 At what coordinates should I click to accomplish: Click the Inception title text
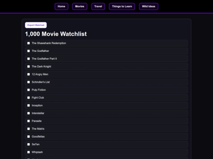(37, 106)
